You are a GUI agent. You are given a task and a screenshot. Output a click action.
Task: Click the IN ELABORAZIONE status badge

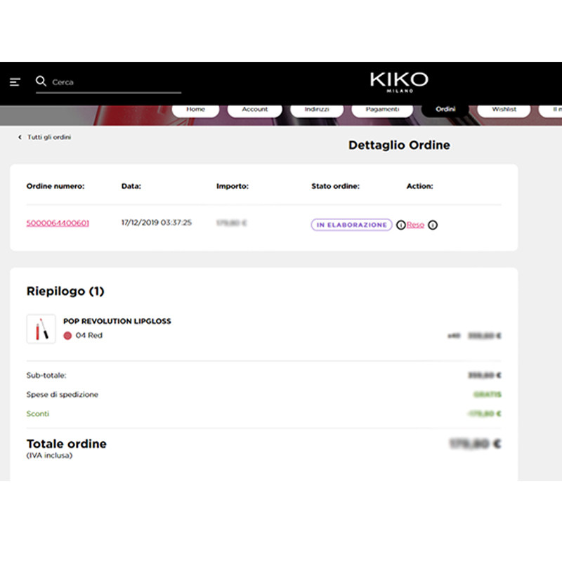(x=351, y=225)
